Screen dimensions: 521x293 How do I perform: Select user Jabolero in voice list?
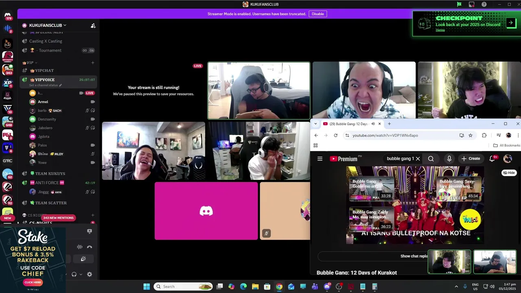(x=45, y=128)
